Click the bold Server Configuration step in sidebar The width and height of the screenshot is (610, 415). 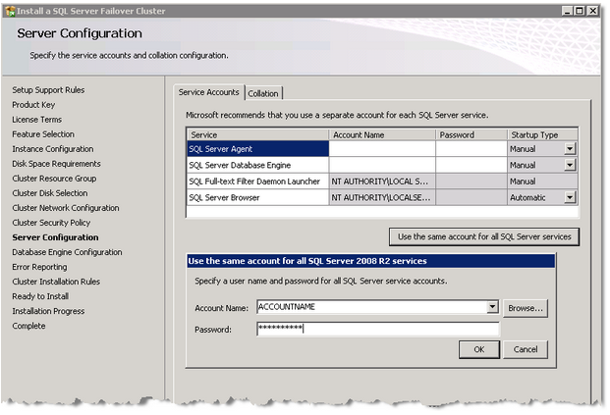[x=55, y=237]
